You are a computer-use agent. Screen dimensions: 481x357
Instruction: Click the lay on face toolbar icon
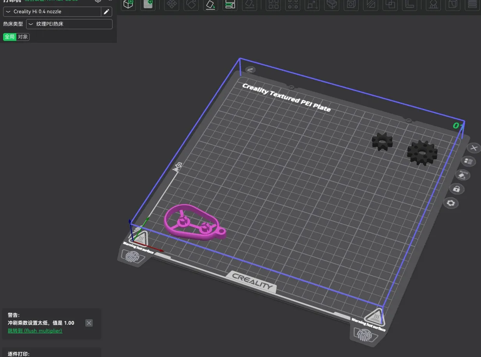250,4
